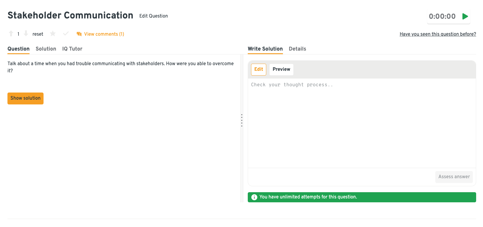Click the vertical dots panel divider handle
This screenshot has width=483, height=227.
(x=241, y=120)
